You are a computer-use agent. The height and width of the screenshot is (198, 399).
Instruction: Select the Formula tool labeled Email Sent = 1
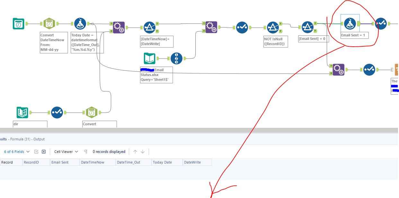pos(350,24)
